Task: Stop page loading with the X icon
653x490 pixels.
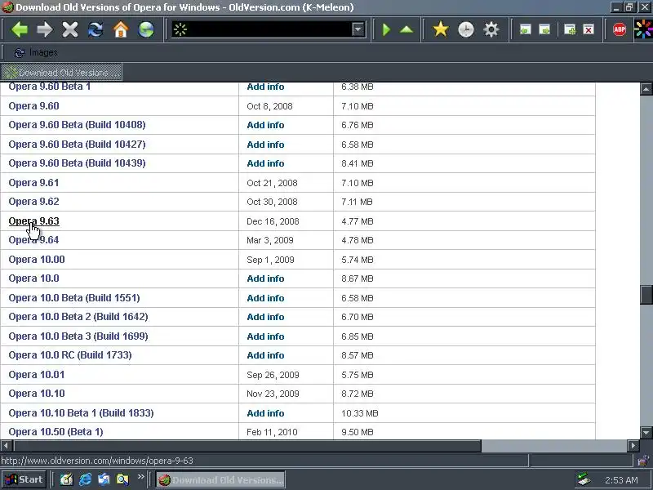Action: [x=70, y=29]
